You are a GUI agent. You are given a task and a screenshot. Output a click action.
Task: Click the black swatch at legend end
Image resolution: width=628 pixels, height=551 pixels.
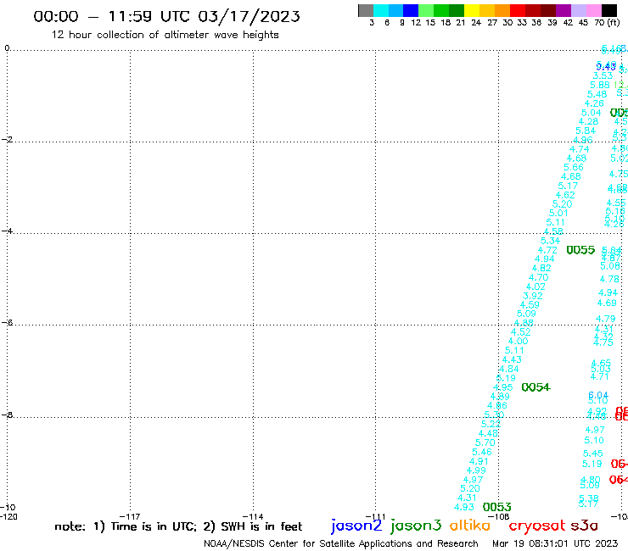tap(609, 10)
